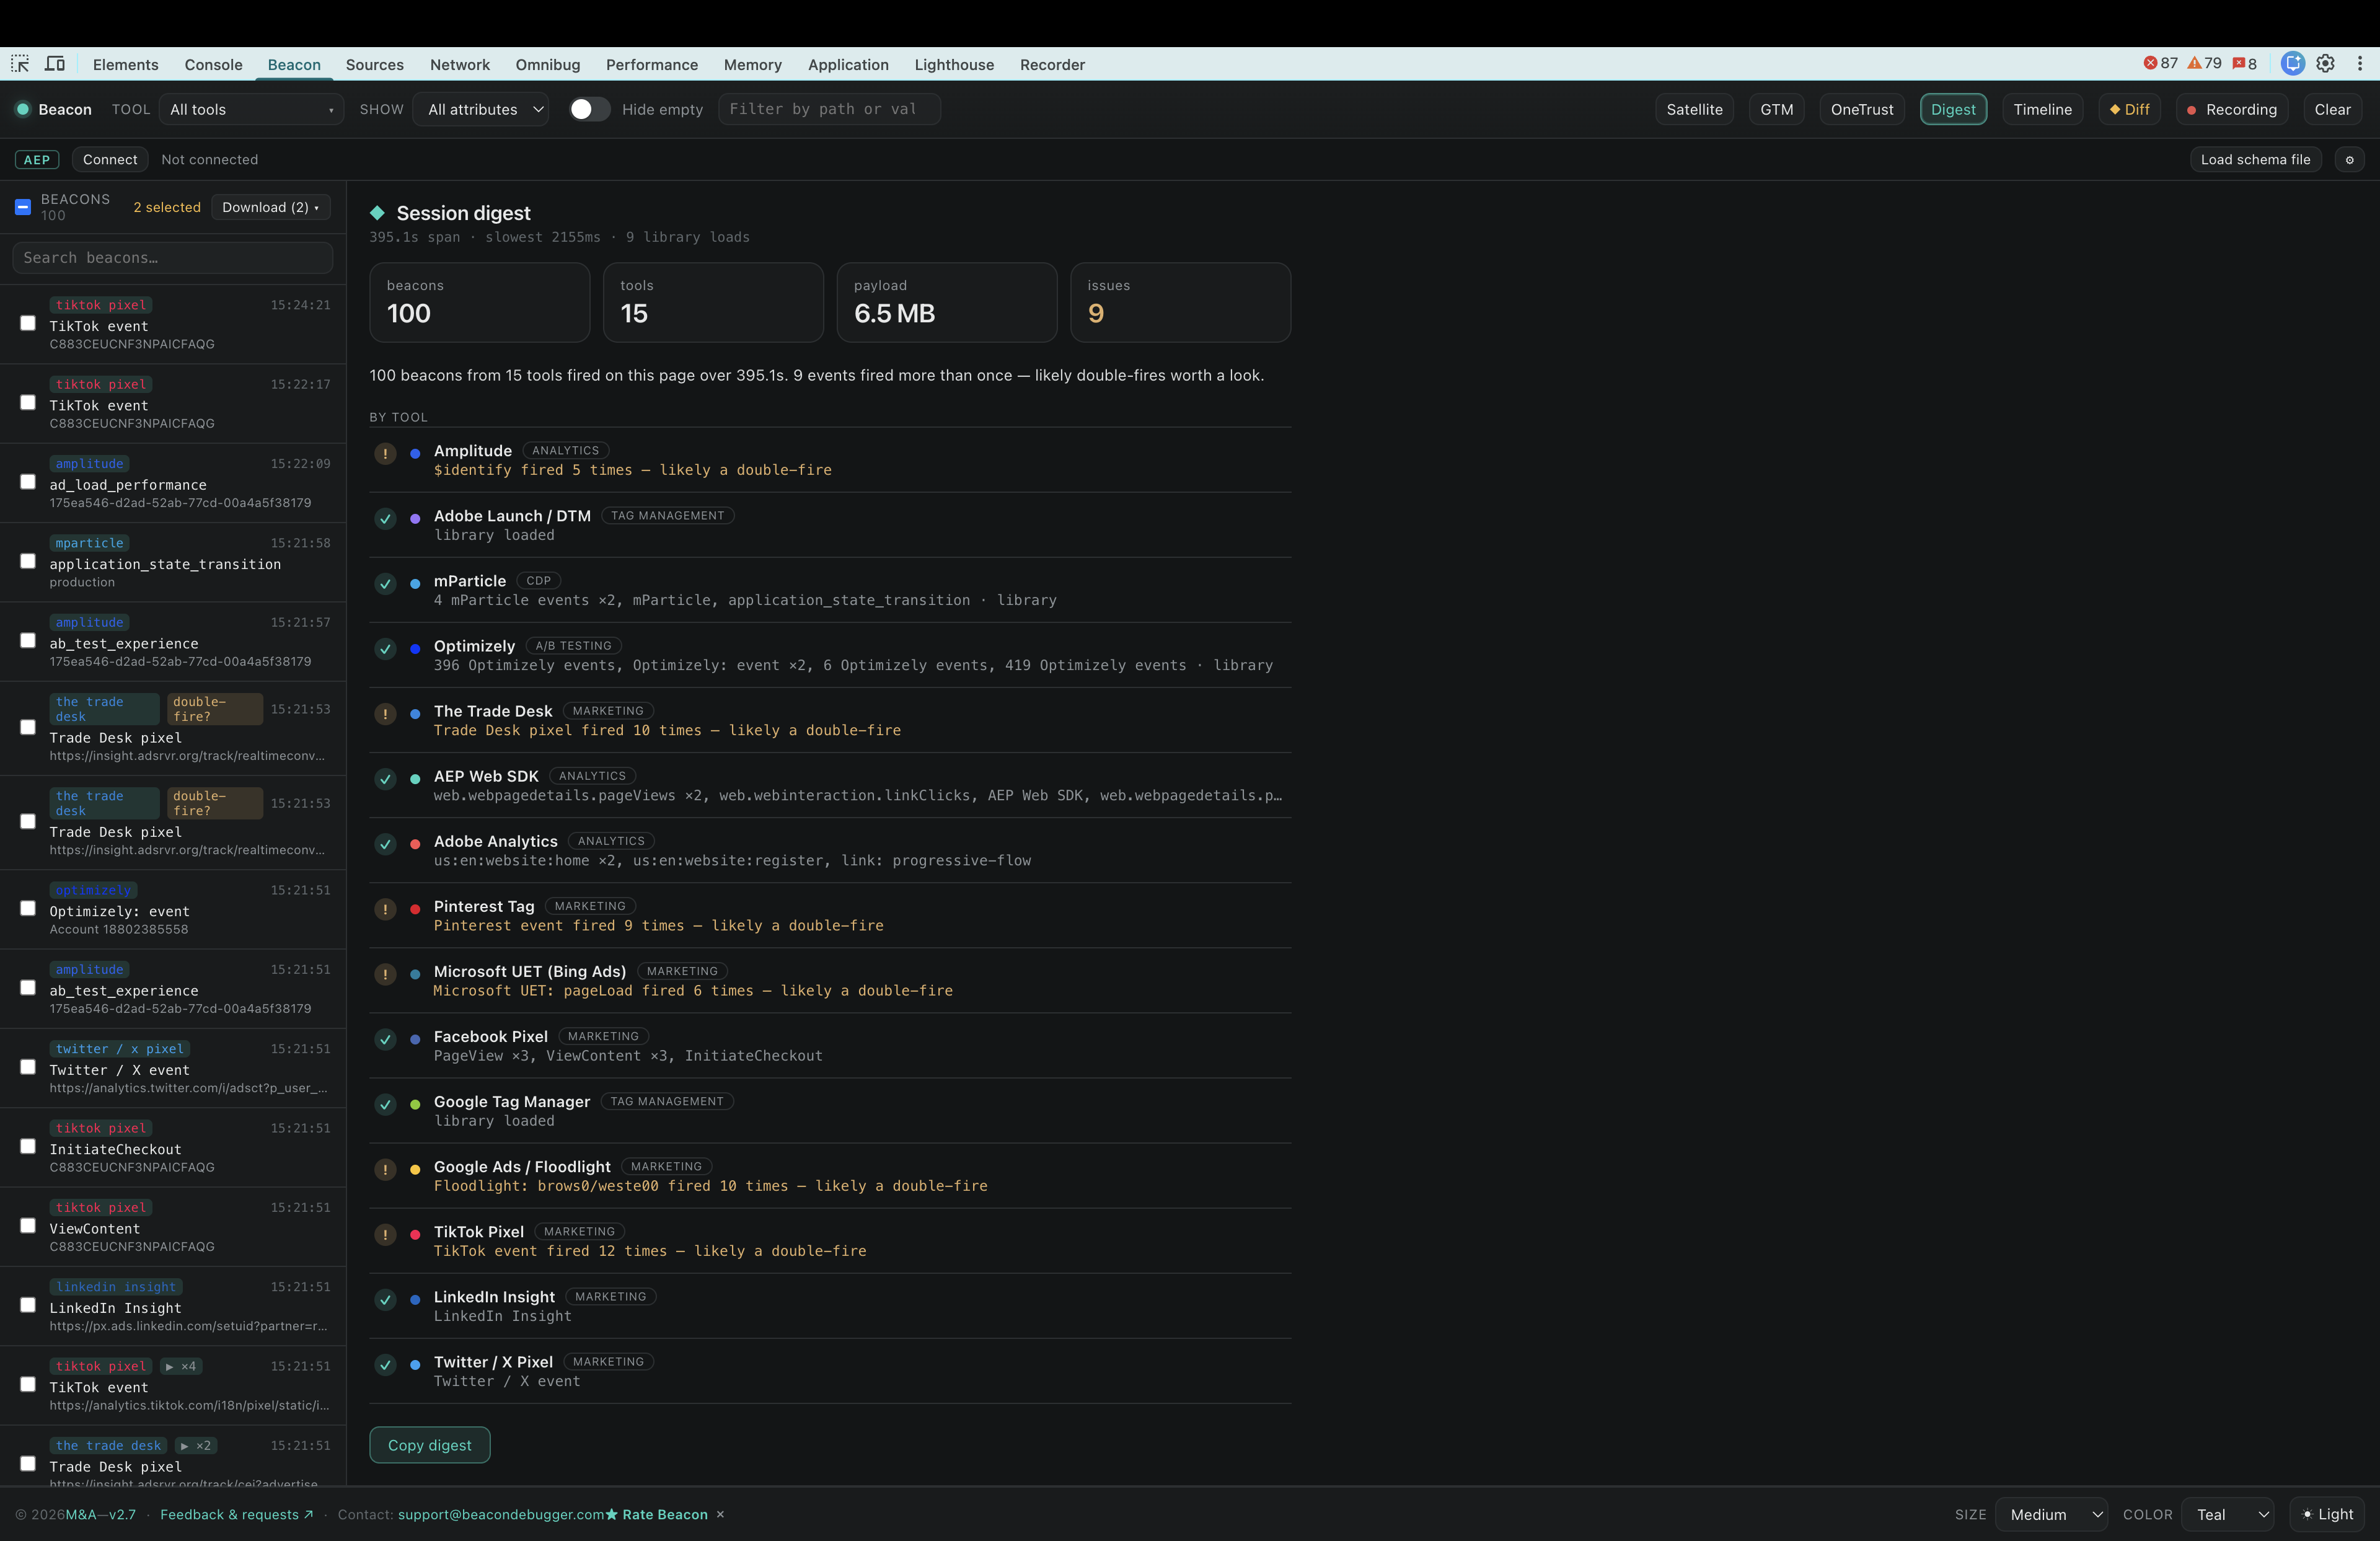Image resolution: width=2380 pixels, height=1541 pixels.
Task: Click the issues 9 summary card
Action: 1180,303
